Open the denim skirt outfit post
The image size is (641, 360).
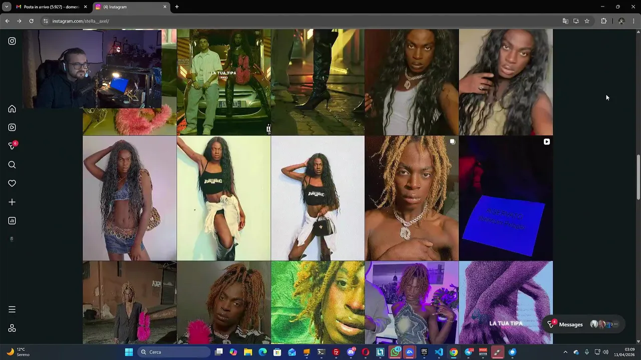pyautogui.click(x=130, y=198)
